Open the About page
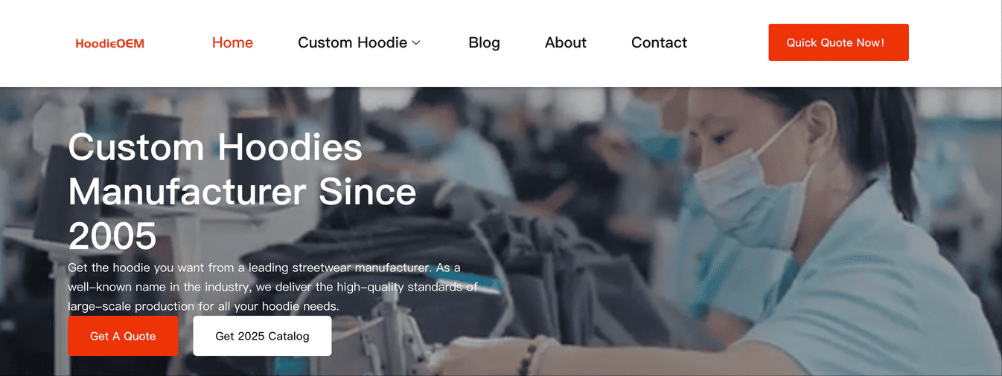Image resolution: width=1002 pixels, height=376 pixels. (566, 42)
